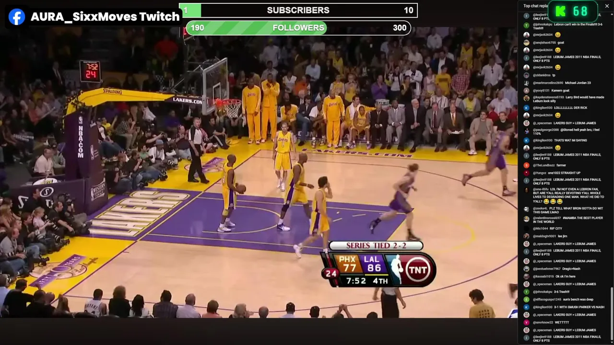Click the Followers goal progress bar
Image resolution: width=614 pixels, height=345 pixels.
pos(298,28)
